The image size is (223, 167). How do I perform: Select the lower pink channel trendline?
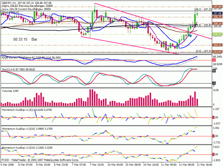pos(130,46)
